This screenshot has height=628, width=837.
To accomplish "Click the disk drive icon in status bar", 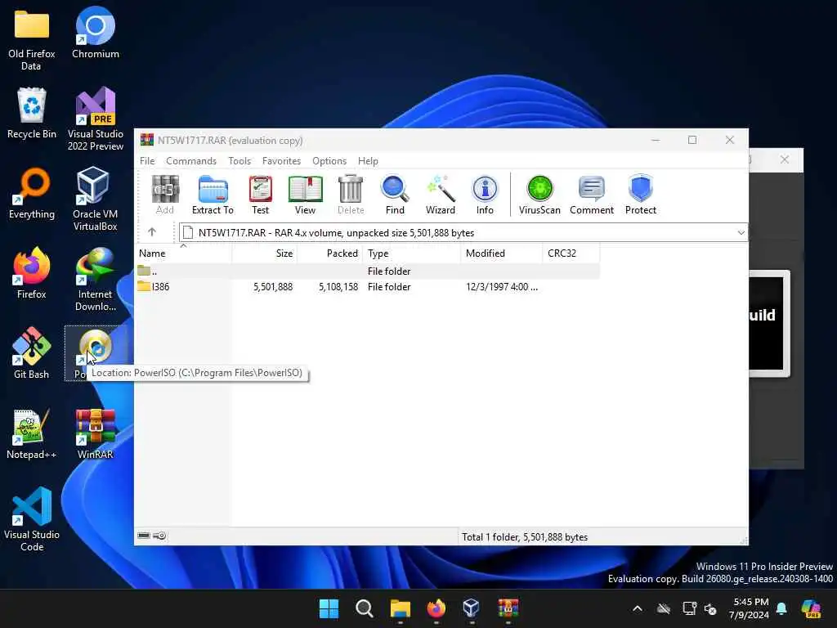I will click(x=144, y=536).
